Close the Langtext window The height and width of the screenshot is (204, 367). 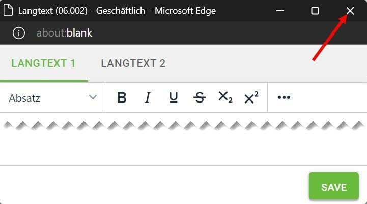click(x=350, y=11)
